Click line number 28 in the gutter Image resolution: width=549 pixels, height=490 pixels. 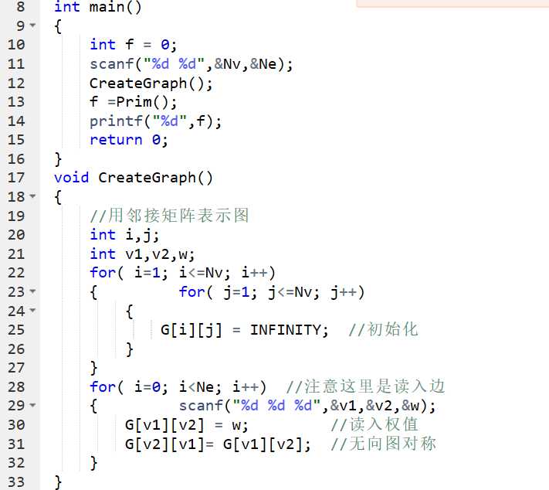point(16,386)
